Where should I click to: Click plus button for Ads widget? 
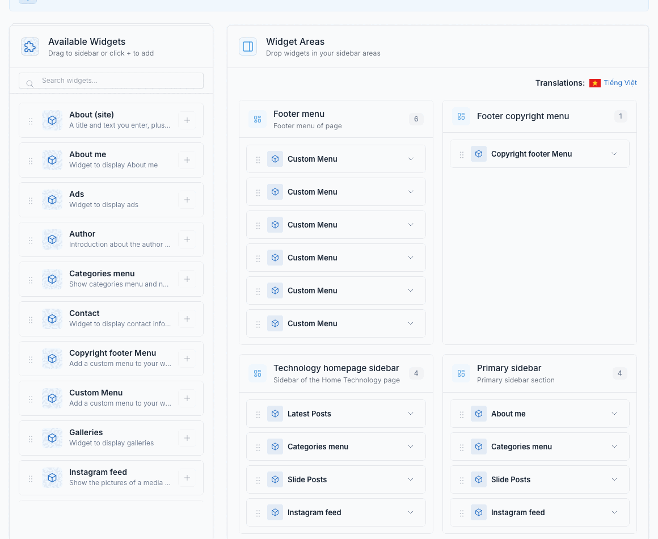[x=187, y=200]
